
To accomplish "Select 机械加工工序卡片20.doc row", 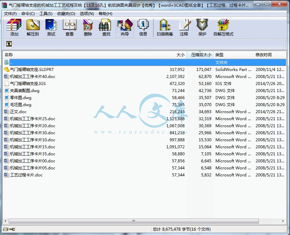I will [x=144, y=126].
